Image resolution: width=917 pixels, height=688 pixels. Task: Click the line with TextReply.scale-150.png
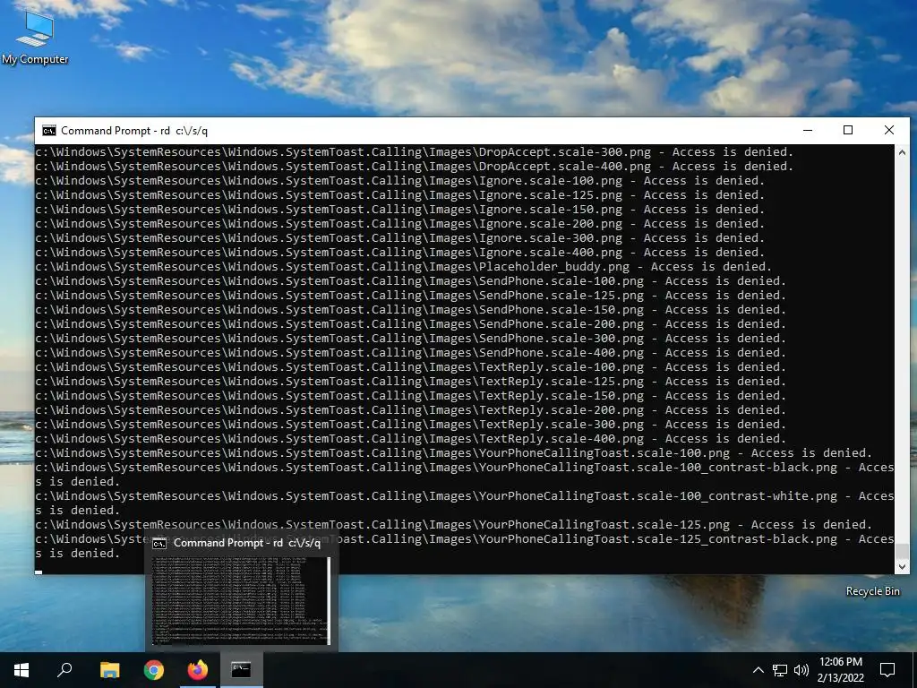click(410, 395)
